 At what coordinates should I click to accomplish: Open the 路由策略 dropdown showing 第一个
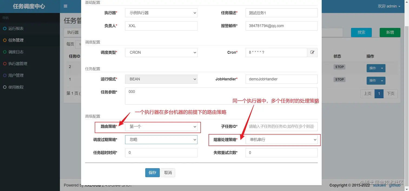(161, 127)
